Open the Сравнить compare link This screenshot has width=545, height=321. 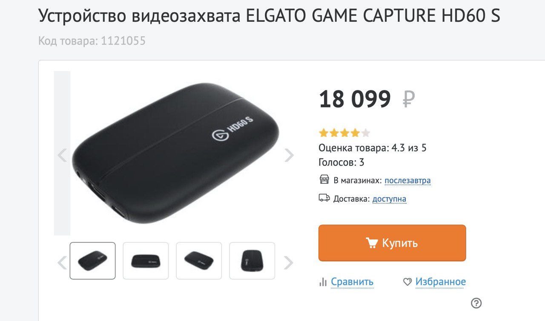(x=352, y=282)
